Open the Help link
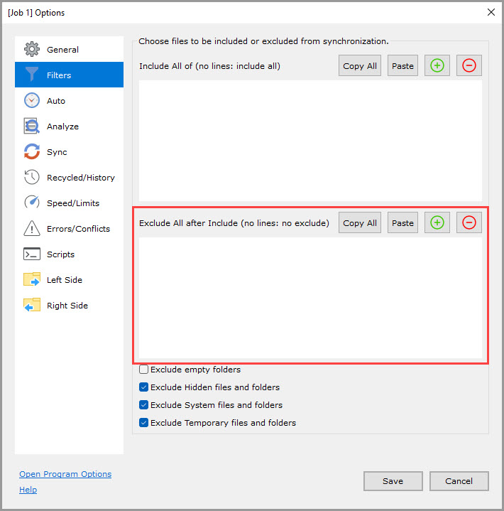Viewport: 504px width, 511px height. [x=28, y=490]
